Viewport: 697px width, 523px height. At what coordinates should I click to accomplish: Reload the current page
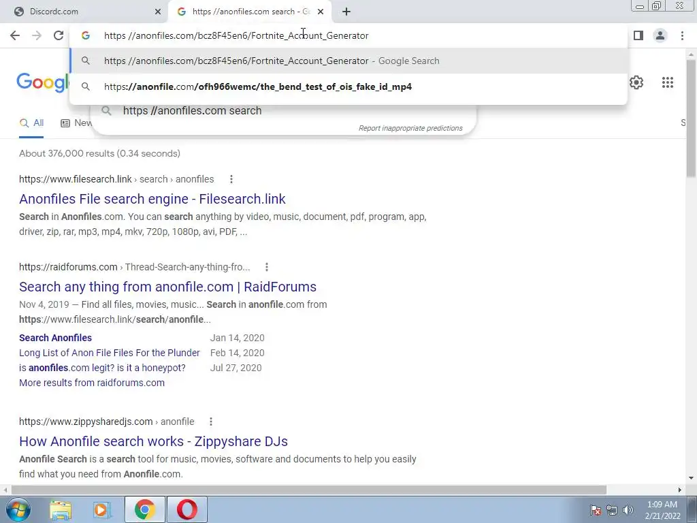pos(59,35)
